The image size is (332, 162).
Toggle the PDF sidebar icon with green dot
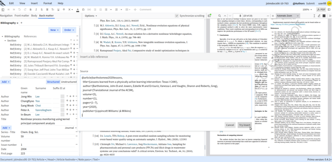click(x=210, y=16)
